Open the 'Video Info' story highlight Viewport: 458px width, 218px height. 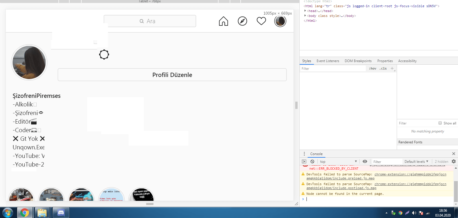(112, 194)
